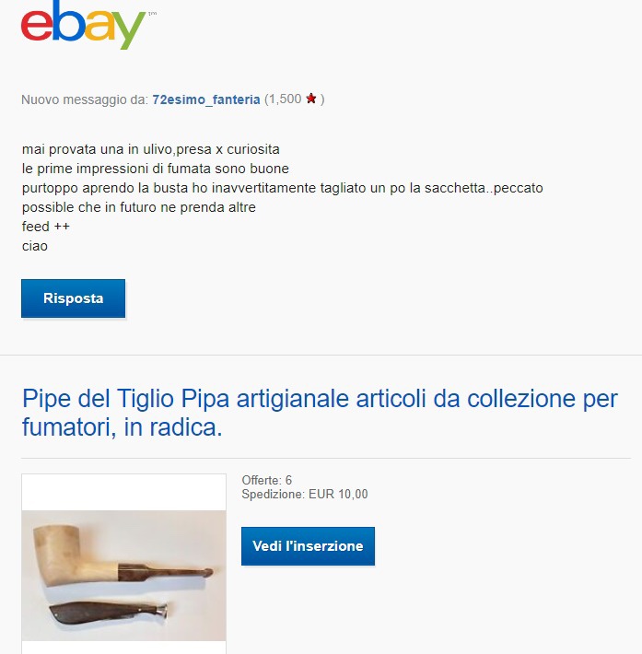Click the Offerte: 6 bid count
Image resolution: width=642 pixels, height=654 pixels.
[x=266, y=480]
